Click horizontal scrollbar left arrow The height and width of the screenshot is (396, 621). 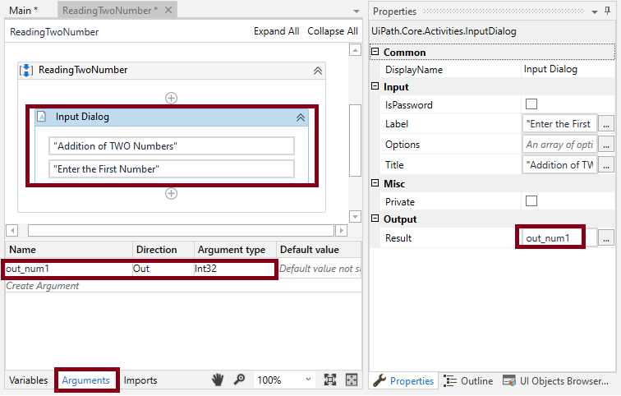pyautogui.click(x=11, y=230)
